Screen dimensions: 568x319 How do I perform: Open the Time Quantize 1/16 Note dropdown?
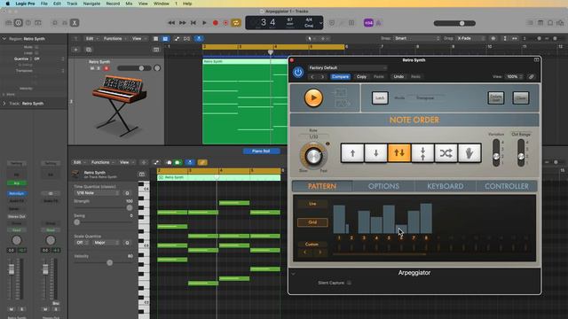click(97, 193)
